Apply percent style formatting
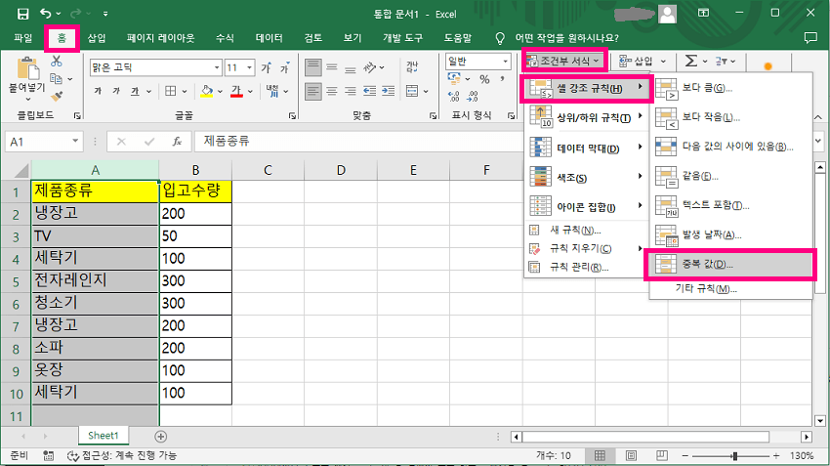Image resolution: width=830 pixels, height=466 pixels. pyautogui.click(x=484, y=79)
